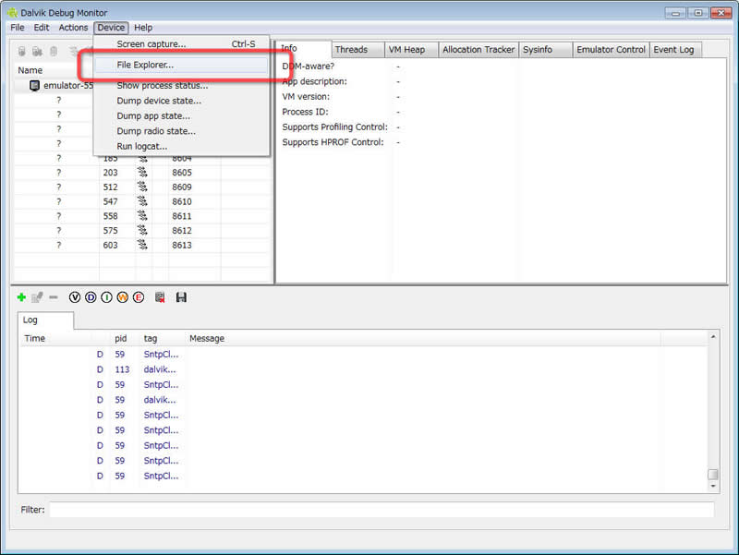Click the Android icon in the title bar
Image resolution: width=739 pixels, height=555 pixels.
12,12
